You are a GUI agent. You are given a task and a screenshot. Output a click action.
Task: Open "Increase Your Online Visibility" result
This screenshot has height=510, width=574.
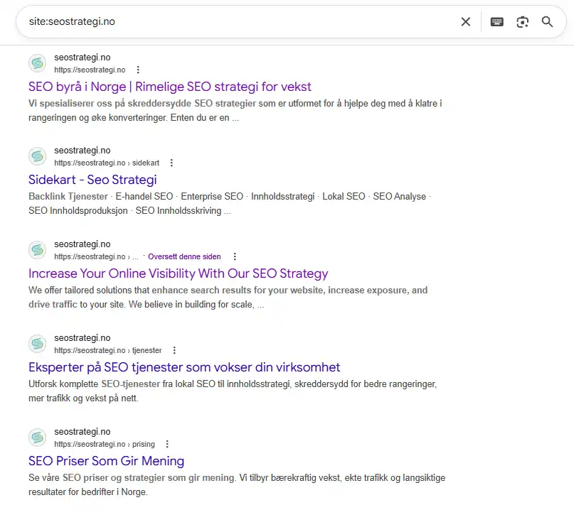[179, 273]
